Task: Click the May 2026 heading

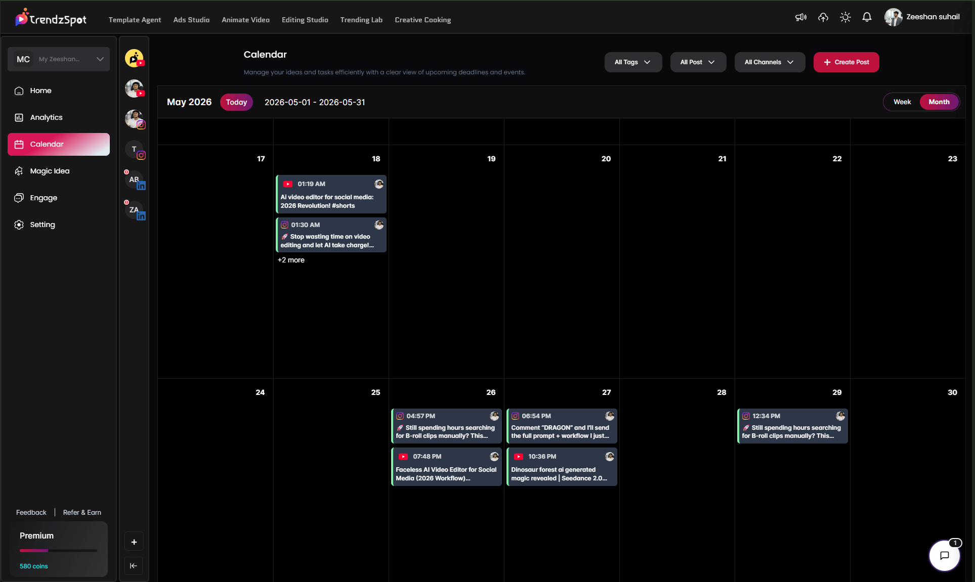Action: [x=189, y=102]
